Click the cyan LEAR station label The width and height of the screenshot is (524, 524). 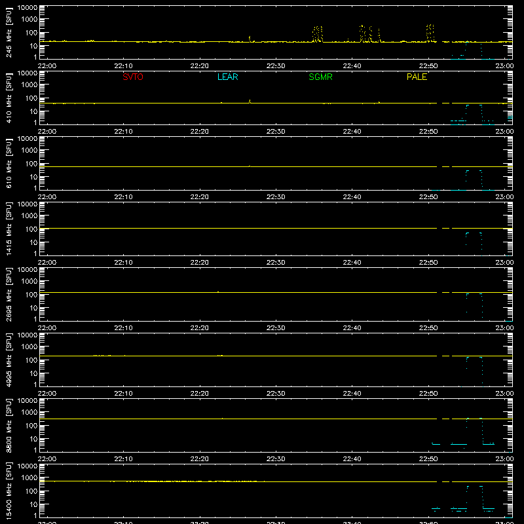click(227, 77)
